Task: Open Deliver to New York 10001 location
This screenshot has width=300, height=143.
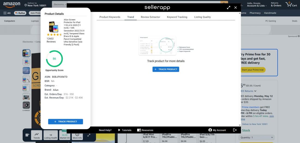Action: coord(35,4)
